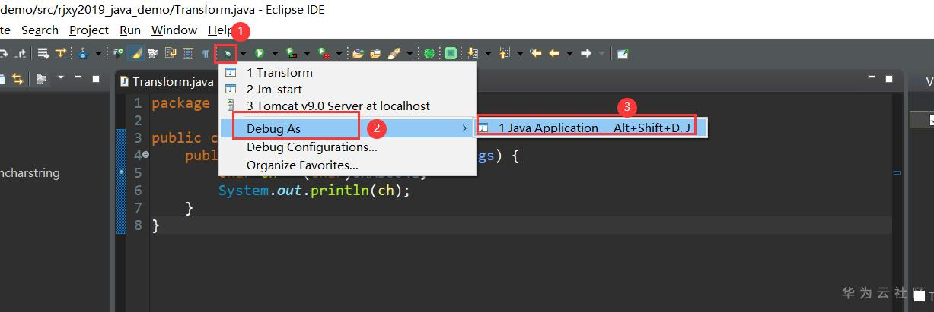934x312 pixels.
Task: Open the Previous Annotation dropdown arrow
Action: coord(520,53)
